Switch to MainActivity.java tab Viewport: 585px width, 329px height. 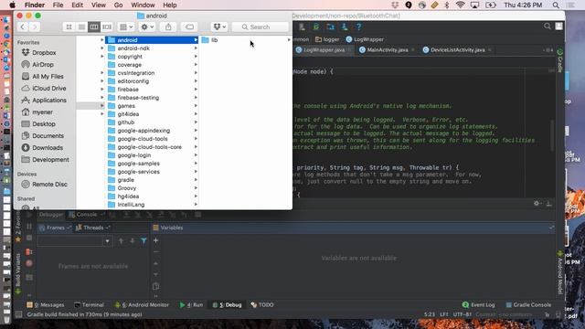[x=388, y=50]
